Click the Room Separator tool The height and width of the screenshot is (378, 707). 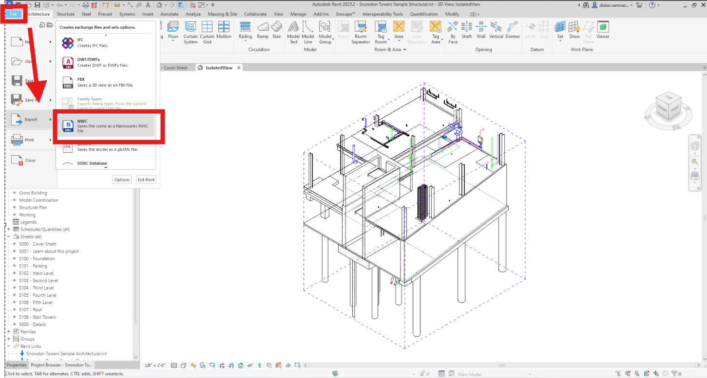click(361, 32)
